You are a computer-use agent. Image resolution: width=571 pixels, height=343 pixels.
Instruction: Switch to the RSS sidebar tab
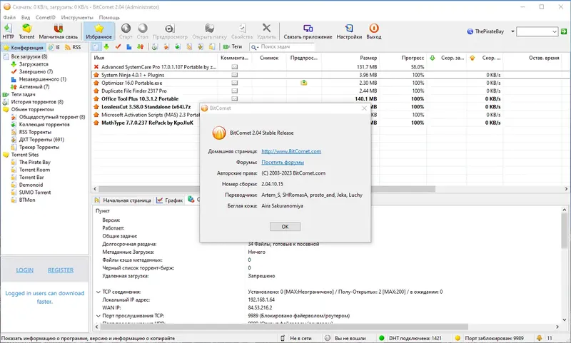click(73, 47)
